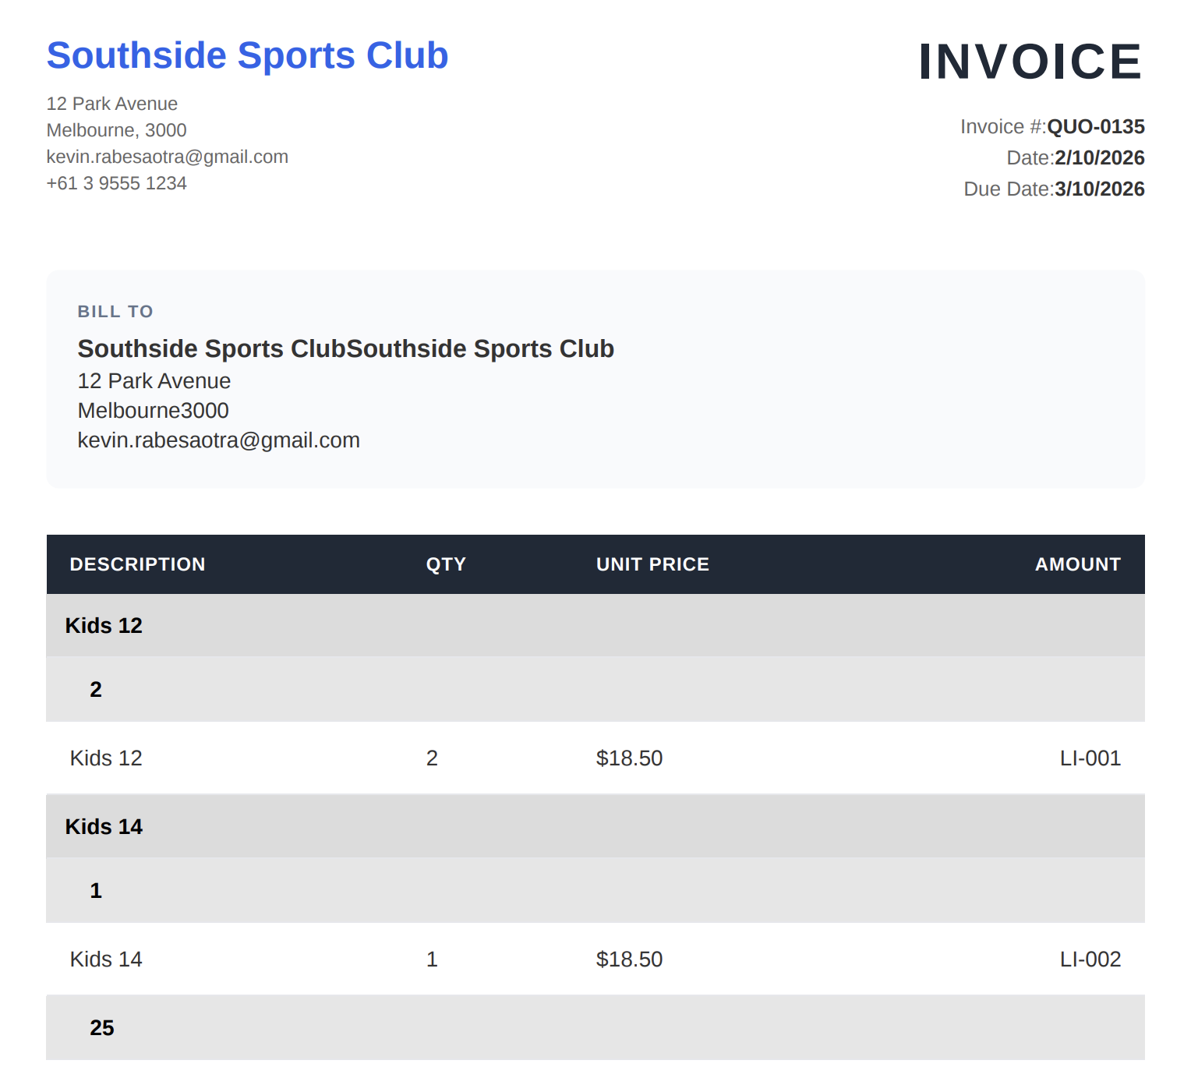Select the bold Kids 14 group row

coord(104,827)
